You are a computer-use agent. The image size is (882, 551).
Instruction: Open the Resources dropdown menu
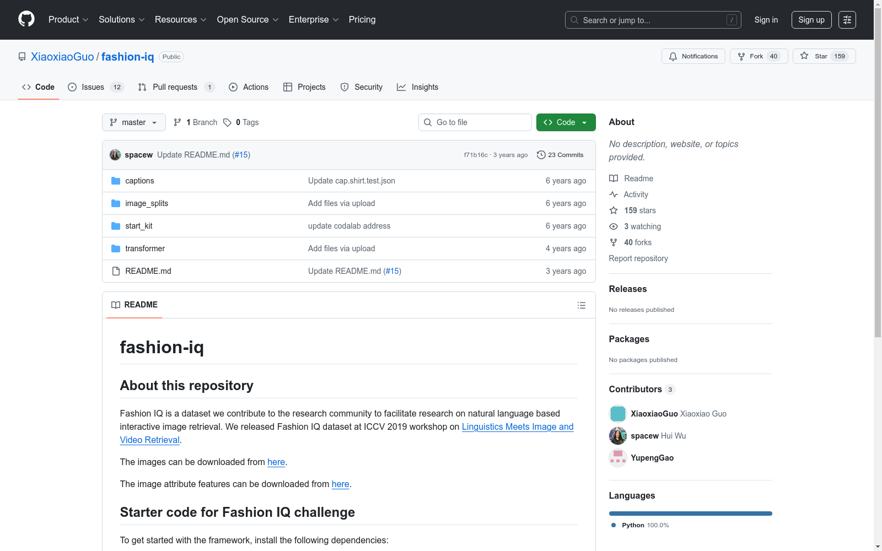[180, 20]
